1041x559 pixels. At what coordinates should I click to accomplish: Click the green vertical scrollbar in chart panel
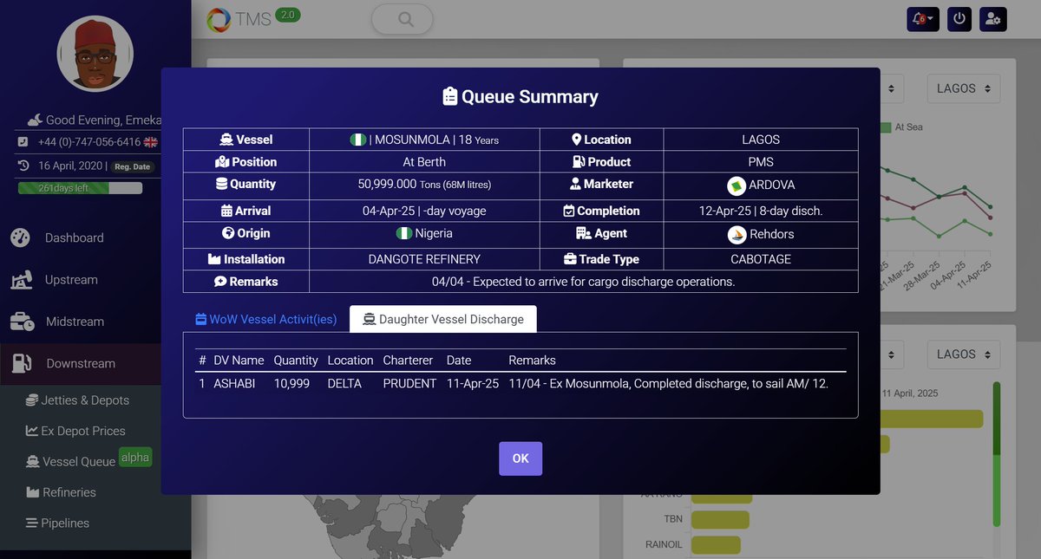pyautogui.click(x=996, y=454)
